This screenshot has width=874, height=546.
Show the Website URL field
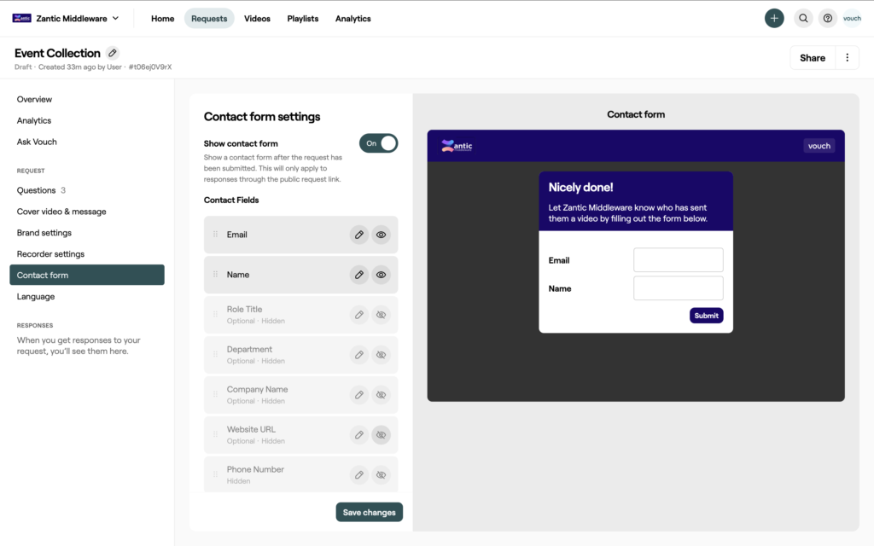coord(382,435)
